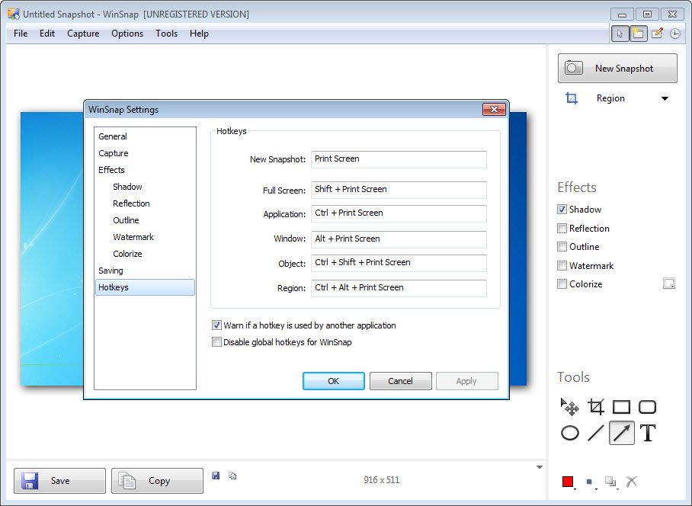
Task: Open the Region capture mode dropdown
Action: coord(665,98)
